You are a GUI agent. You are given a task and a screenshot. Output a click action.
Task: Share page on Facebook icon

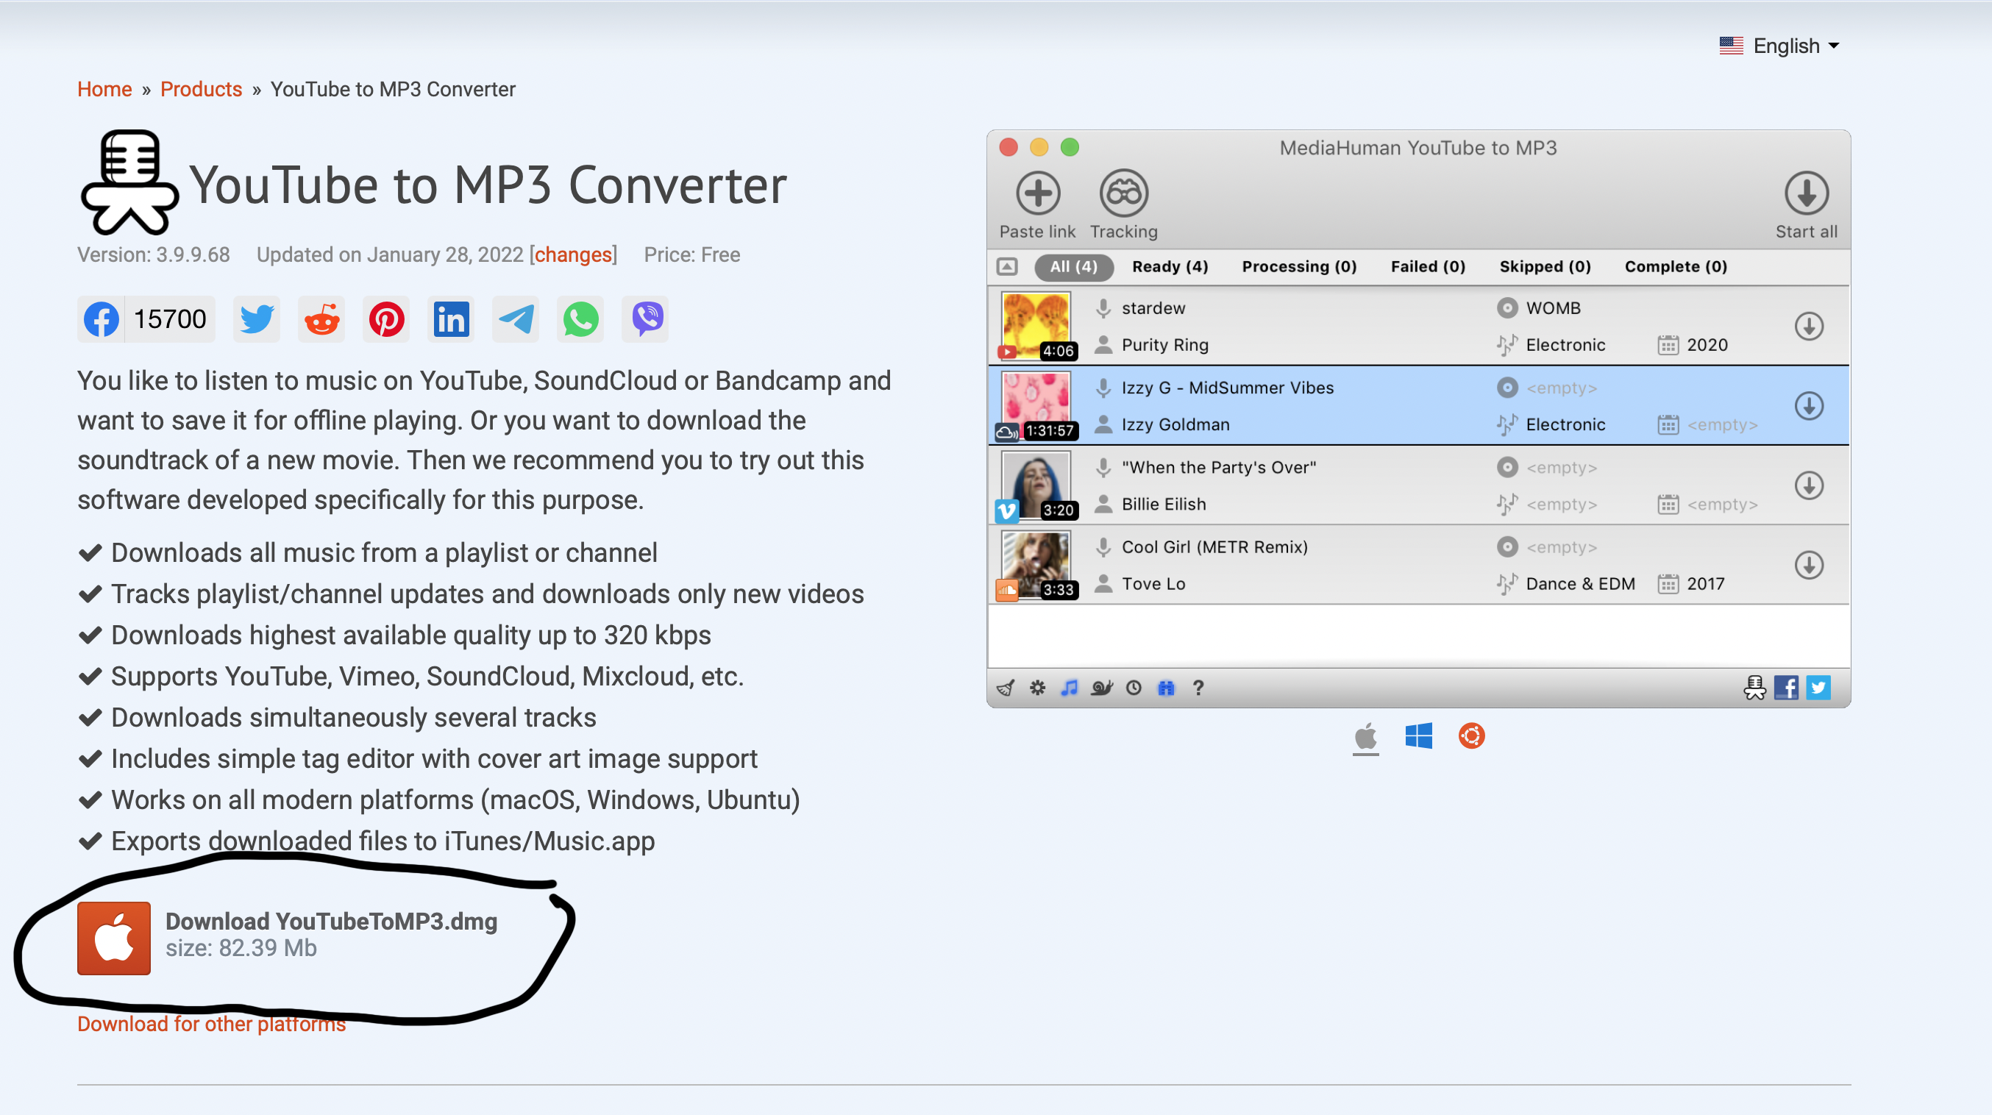tap(102, 319)
